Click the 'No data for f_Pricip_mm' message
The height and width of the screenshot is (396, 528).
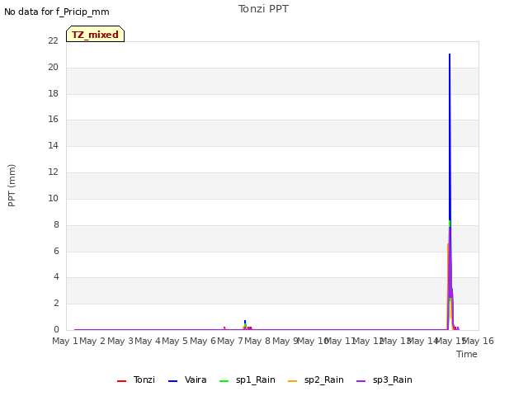(57, 12)
